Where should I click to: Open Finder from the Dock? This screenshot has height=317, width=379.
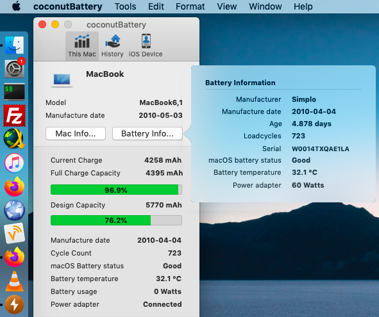click(x=15, y=45)
